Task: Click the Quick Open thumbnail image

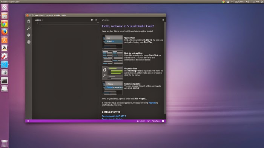Action: (112, 42)
